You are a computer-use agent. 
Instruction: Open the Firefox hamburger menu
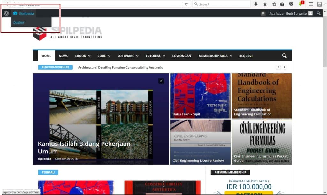[311, 4]
